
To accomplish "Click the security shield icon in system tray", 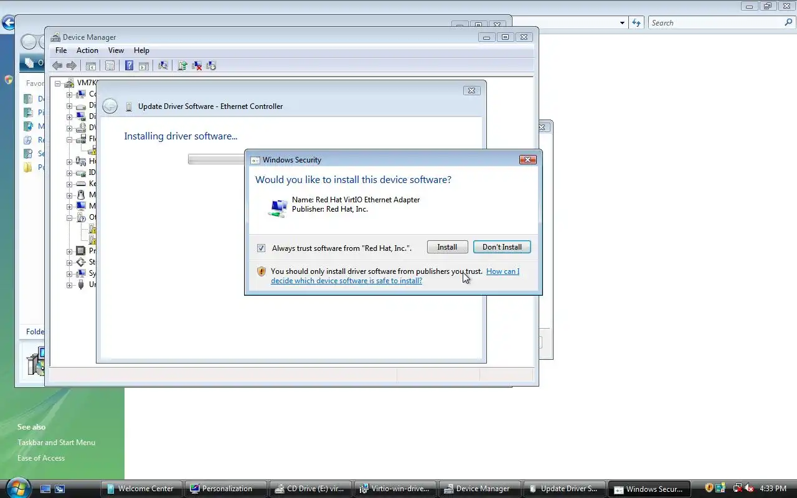I will click(x=709, y=489).
